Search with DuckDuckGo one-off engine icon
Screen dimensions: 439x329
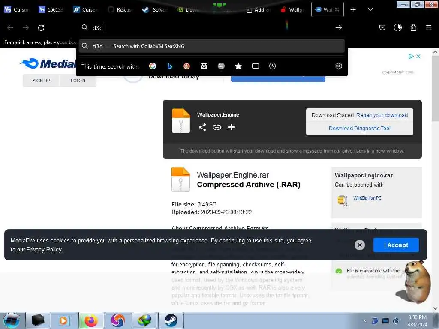[187, 66]
